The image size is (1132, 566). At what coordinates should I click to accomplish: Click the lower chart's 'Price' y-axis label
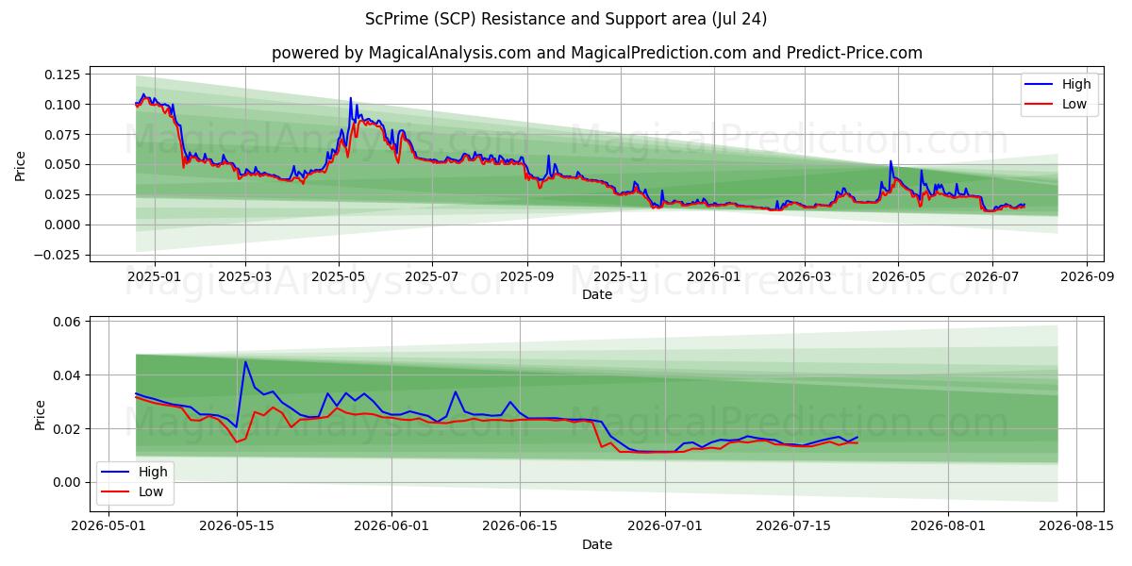40,414
